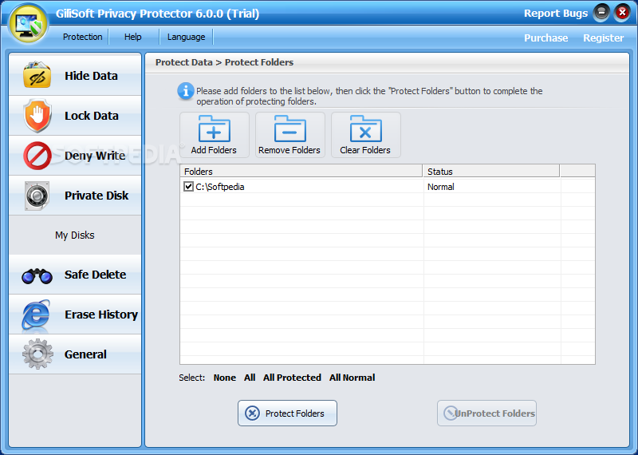Click the Lock Data label
The height and width of the screenshot is (455, 638).
92,116
